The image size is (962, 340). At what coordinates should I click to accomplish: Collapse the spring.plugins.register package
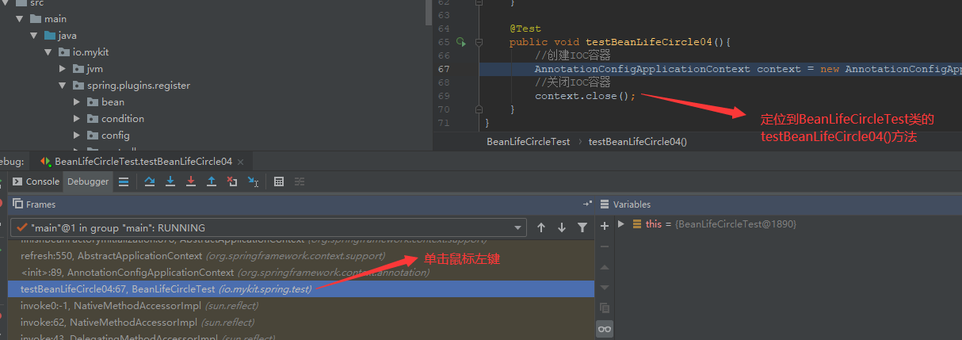[x=63, y=86]
